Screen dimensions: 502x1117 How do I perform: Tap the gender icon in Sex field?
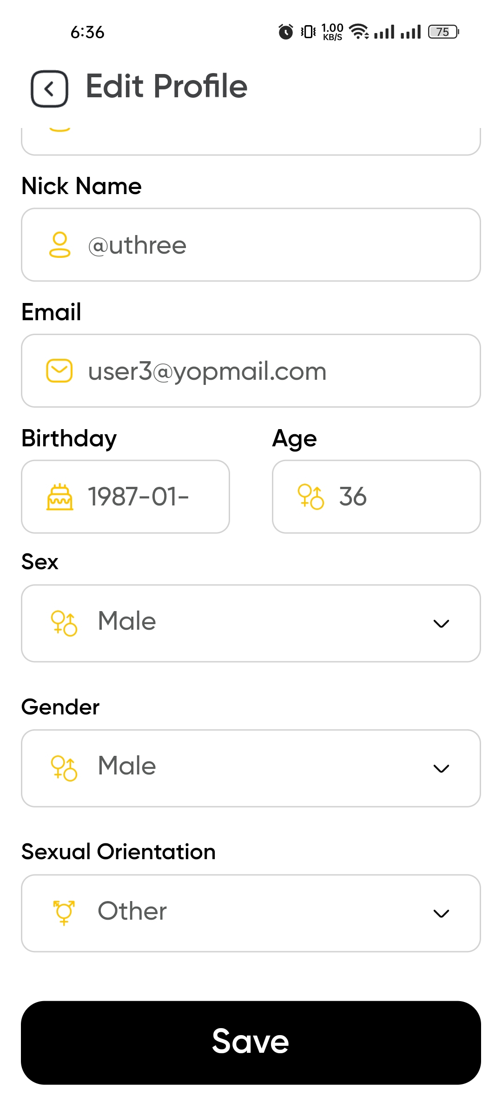64,623
